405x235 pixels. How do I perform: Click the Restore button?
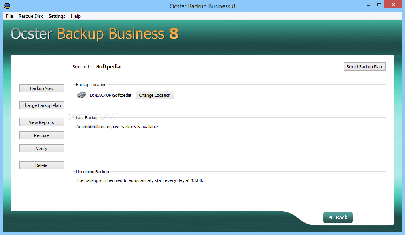[42, 135]
